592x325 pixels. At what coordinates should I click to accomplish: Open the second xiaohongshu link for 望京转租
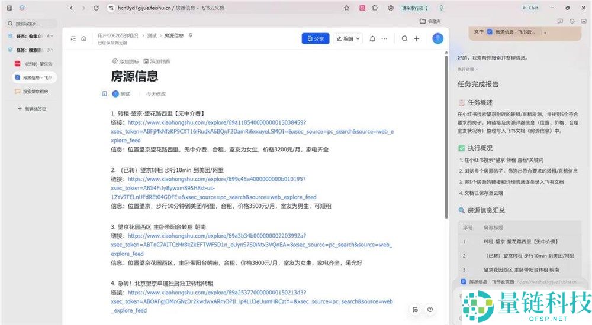tap(214, 188)
